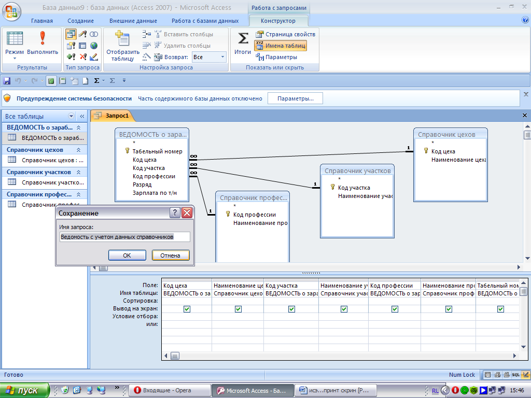Image resolution: width=531 pixels, height=398 pixels.
Task: Toggle the Имена таблиц button
Action: pyautogui.click(x=281, y=46)
